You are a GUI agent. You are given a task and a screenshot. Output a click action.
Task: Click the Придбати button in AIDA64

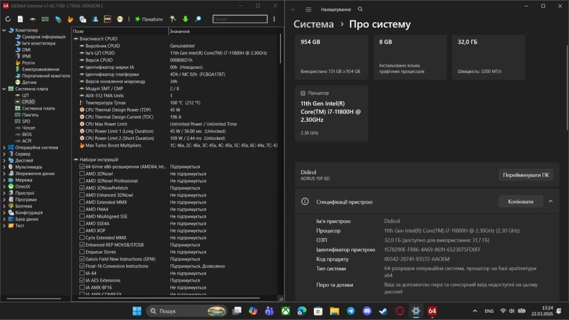149,19
